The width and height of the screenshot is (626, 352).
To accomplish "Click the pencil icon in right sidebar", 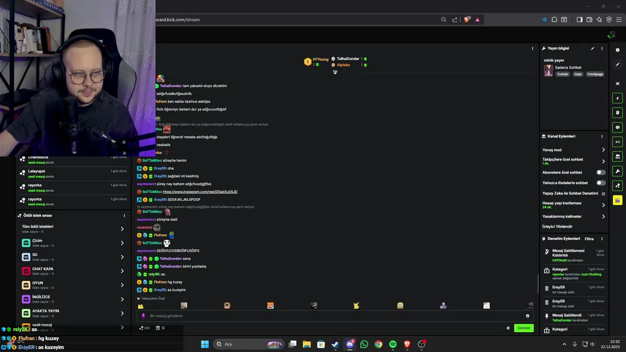I will (x=618, y=65).
